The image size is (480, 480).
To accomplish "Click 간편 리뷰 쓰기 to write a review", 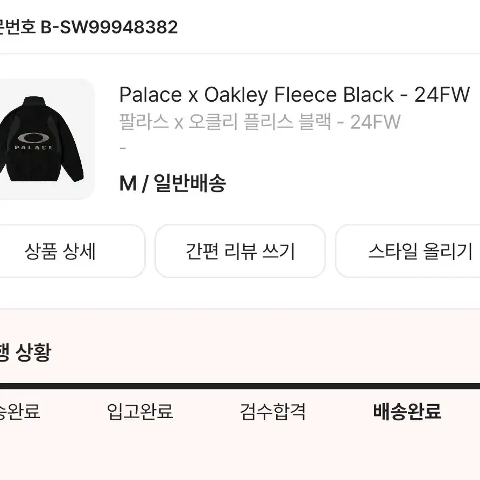I will (x=239, y=251).
